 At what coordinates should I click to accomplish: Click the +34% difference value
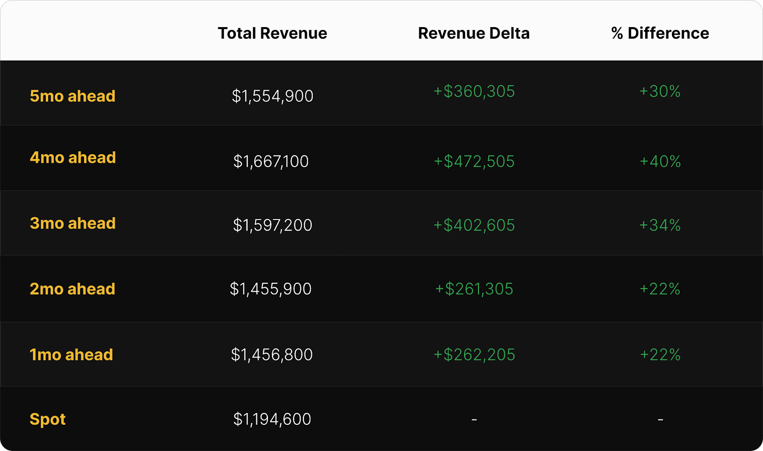pyautogui.click(x=660, y=225)
